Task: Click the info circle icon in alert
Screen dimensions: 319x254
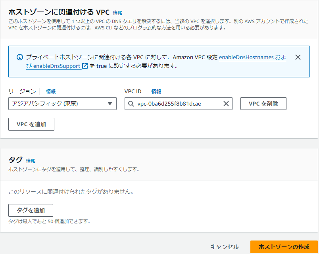Action: click(x=20, y=57)
